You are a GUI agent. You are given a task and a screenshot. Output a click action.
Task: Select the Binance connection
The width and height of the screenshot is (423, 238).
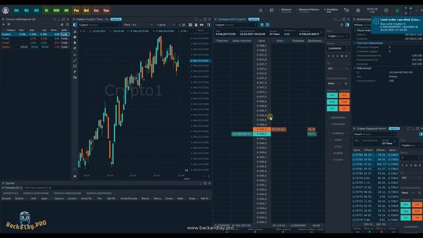click(286, 11)
